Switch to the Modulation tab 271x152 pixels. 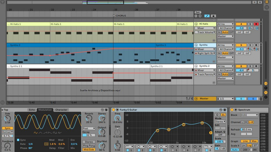click(45, 110)
